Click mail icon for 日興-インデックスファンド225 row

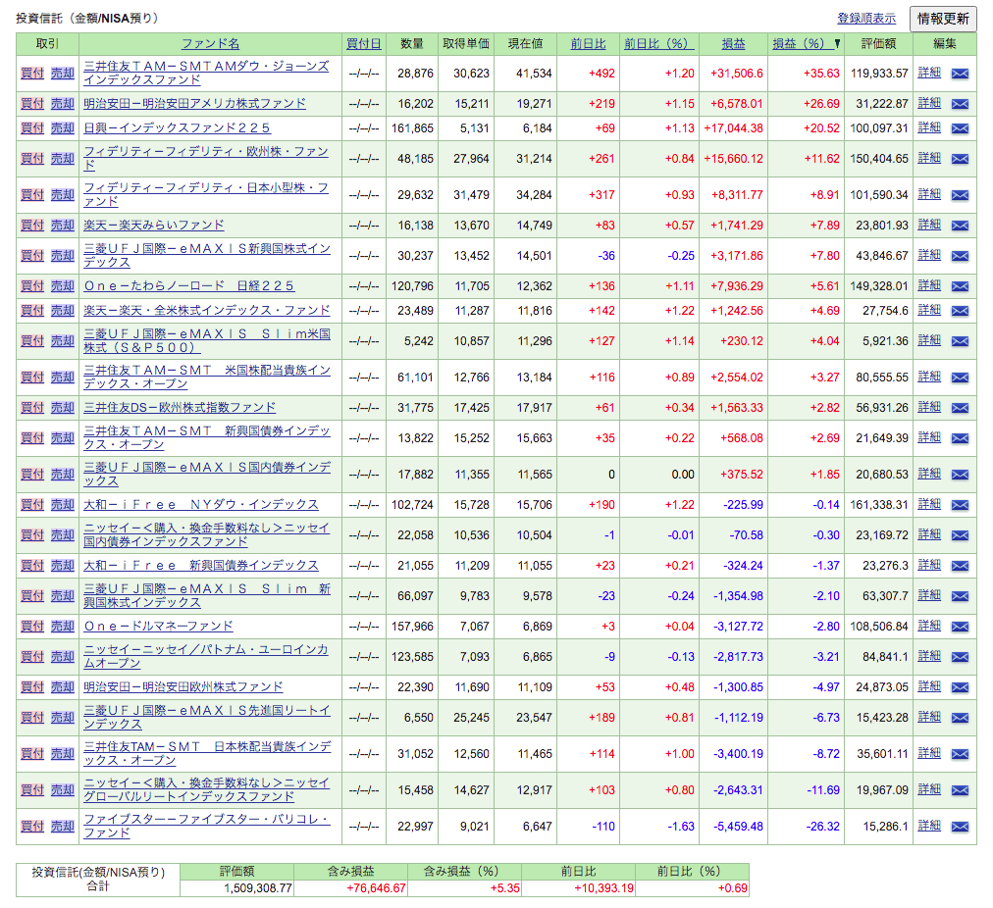960,128
